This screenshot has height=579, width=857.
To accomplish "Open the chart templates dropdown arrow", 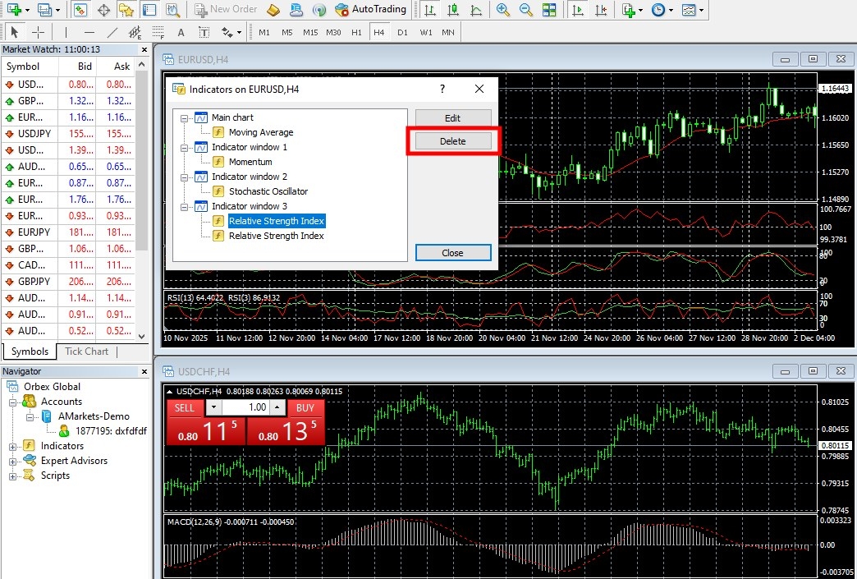I will pyautogui.click(x=699, y=10).
